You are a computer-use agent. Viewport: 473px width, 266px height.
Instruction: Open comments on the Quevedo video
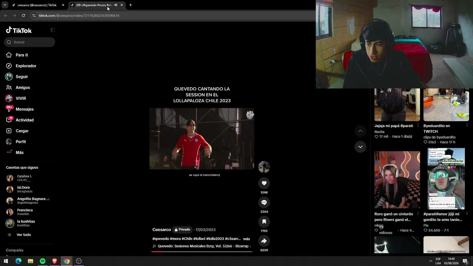pyautogui.click(x=264, y=202)
